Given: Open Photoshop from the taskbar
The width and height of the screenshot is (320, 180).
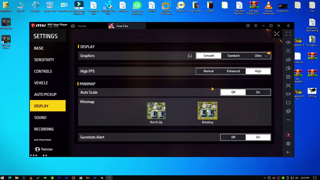Looking at the screenshot, I should coord(95,178).
